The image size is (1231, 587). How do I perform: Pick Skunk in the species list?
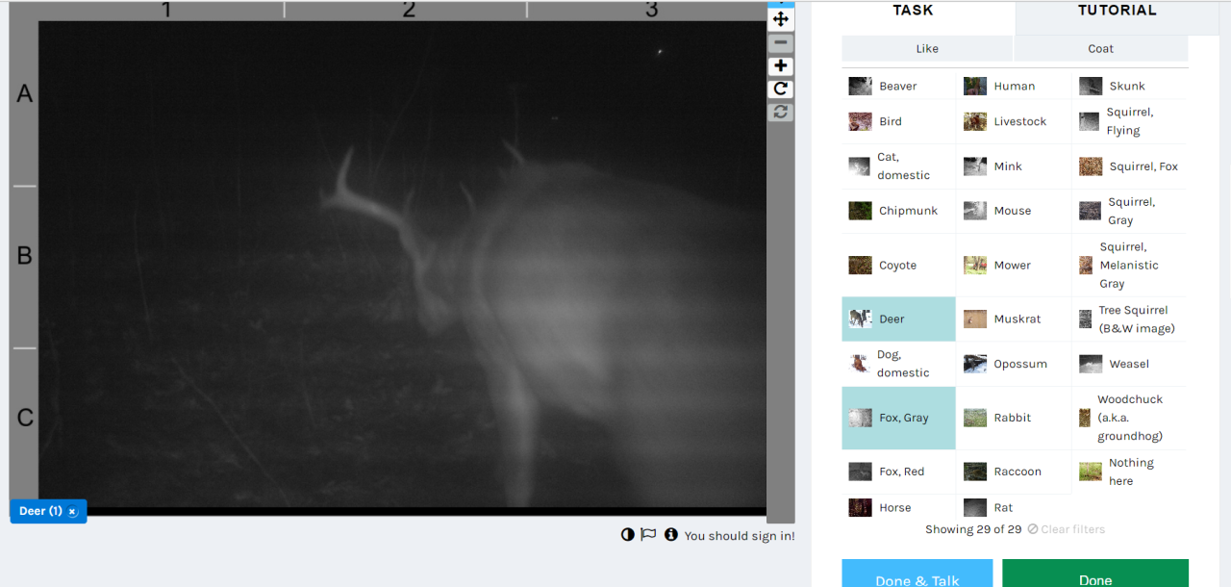coord(1130,87)
